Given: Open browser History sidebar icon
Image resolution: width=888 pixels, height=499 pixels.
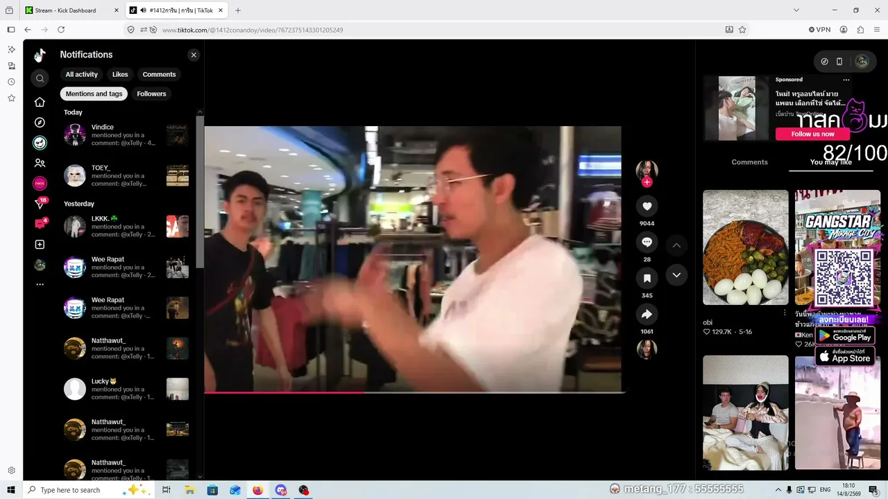Looking at the screenshot, I should click(x=11, y=82).
